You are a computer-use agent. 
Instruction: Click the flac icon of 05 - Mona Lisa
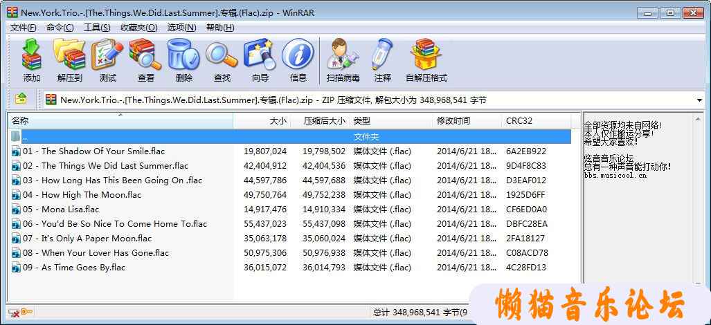[16, 209]
